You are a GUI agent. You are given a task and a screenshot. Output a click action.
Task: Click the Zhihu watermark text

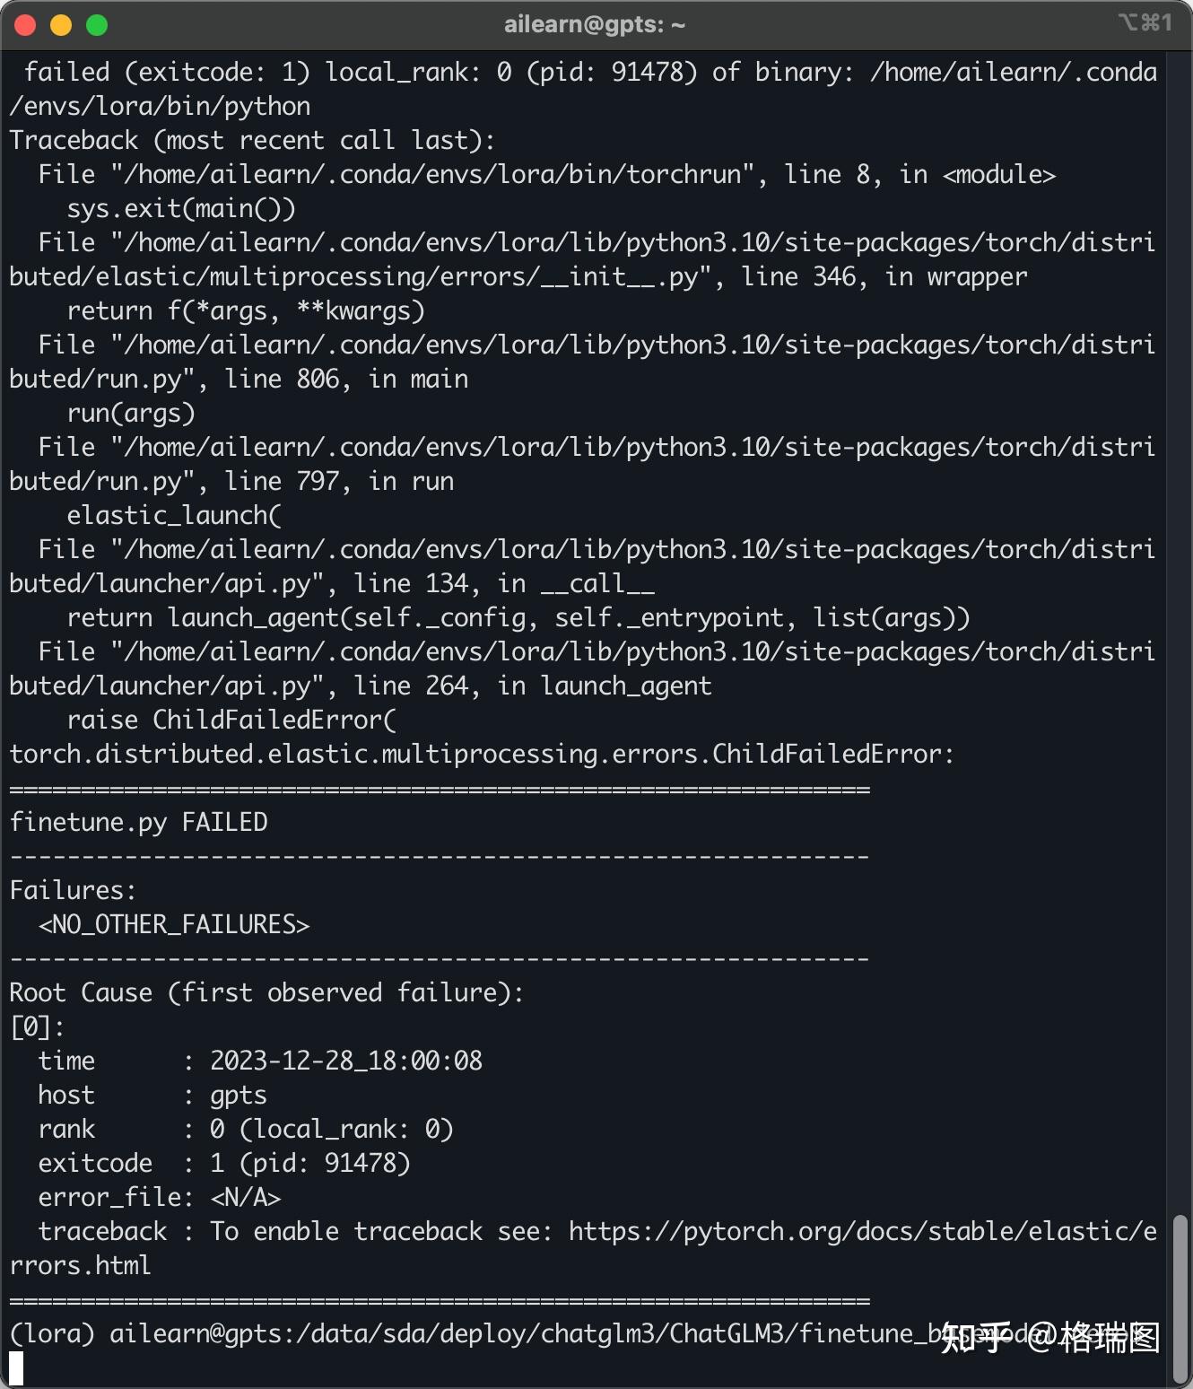(1050, 1338)
